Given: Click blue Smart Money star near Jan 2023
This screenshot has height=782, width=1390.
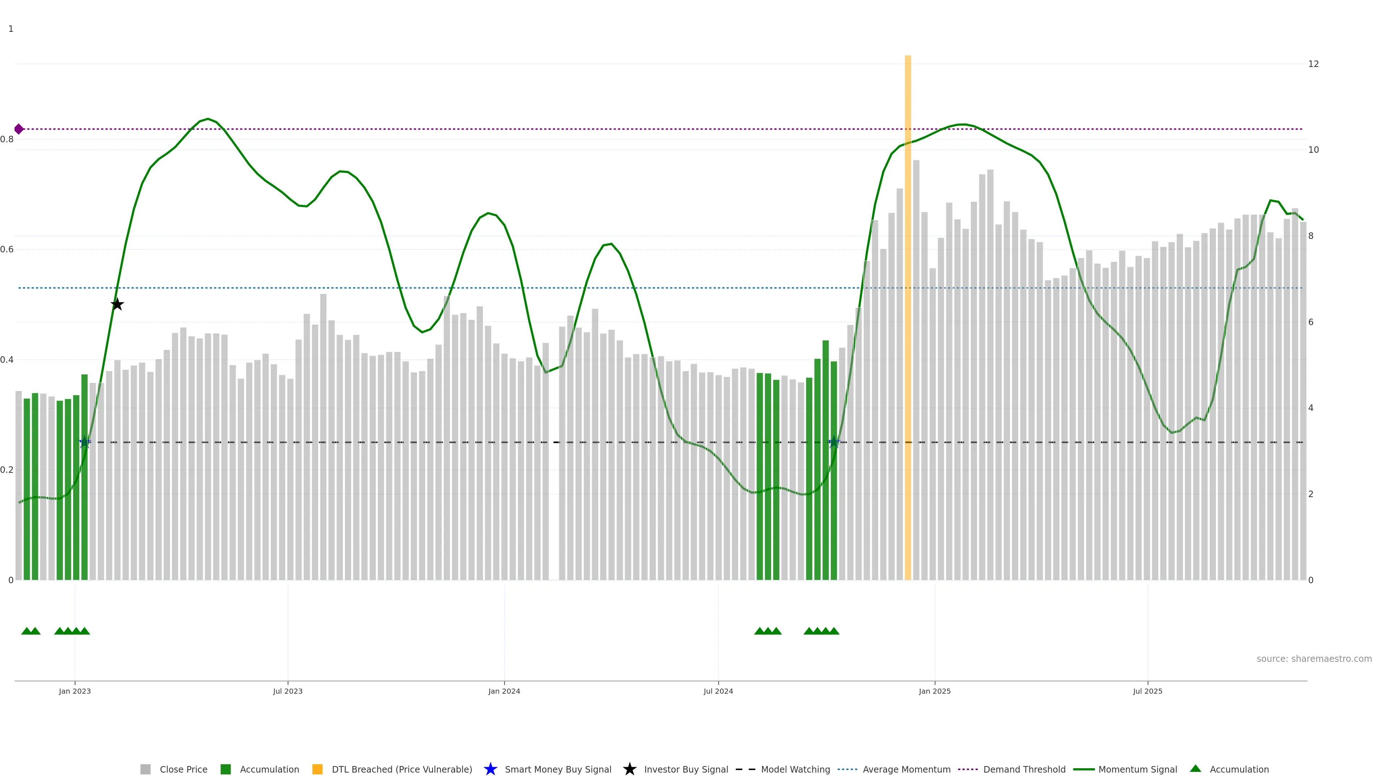Looking at the screenshot, I should click(85, 442).
